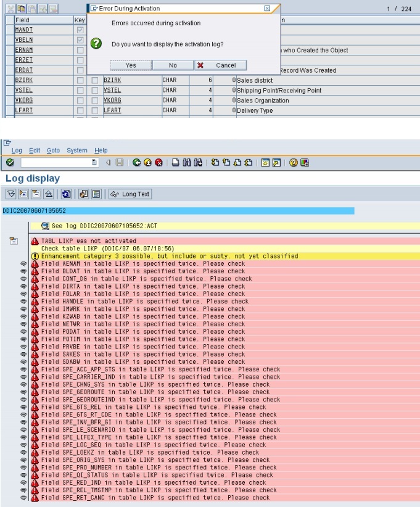Toggle the Key checkbox for ERDAT

coord(80,70)
